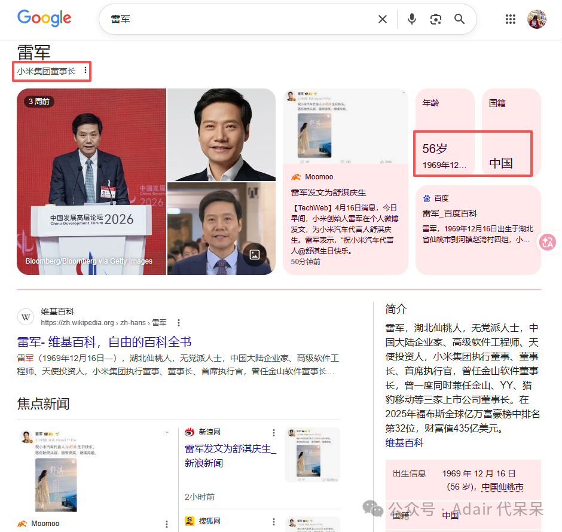This screenshot has height=532, width=562.
Task: Open three-dot menu of the 维基百科 result
Action: coord(179,323)
